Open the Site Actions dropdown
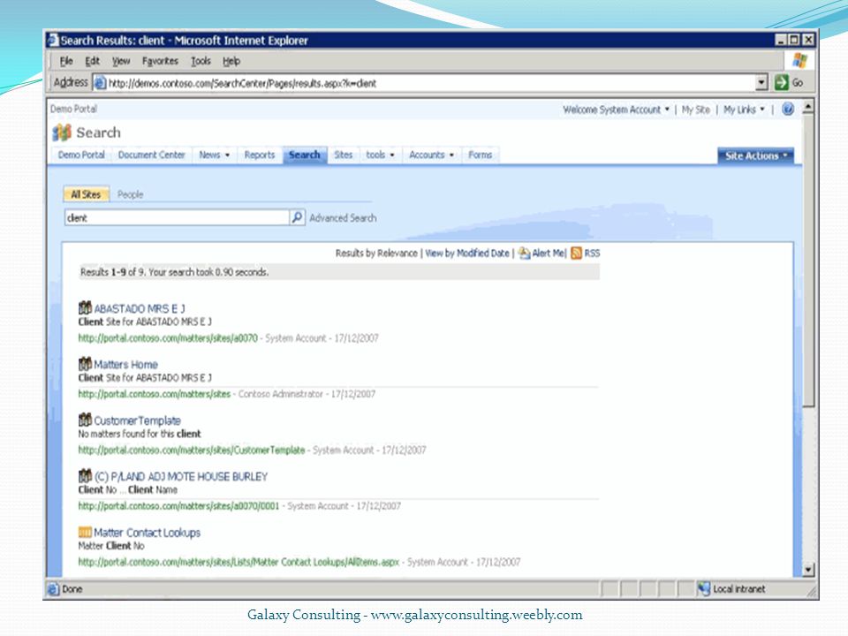This screenshot has width=848, height=636. (755, 155)
